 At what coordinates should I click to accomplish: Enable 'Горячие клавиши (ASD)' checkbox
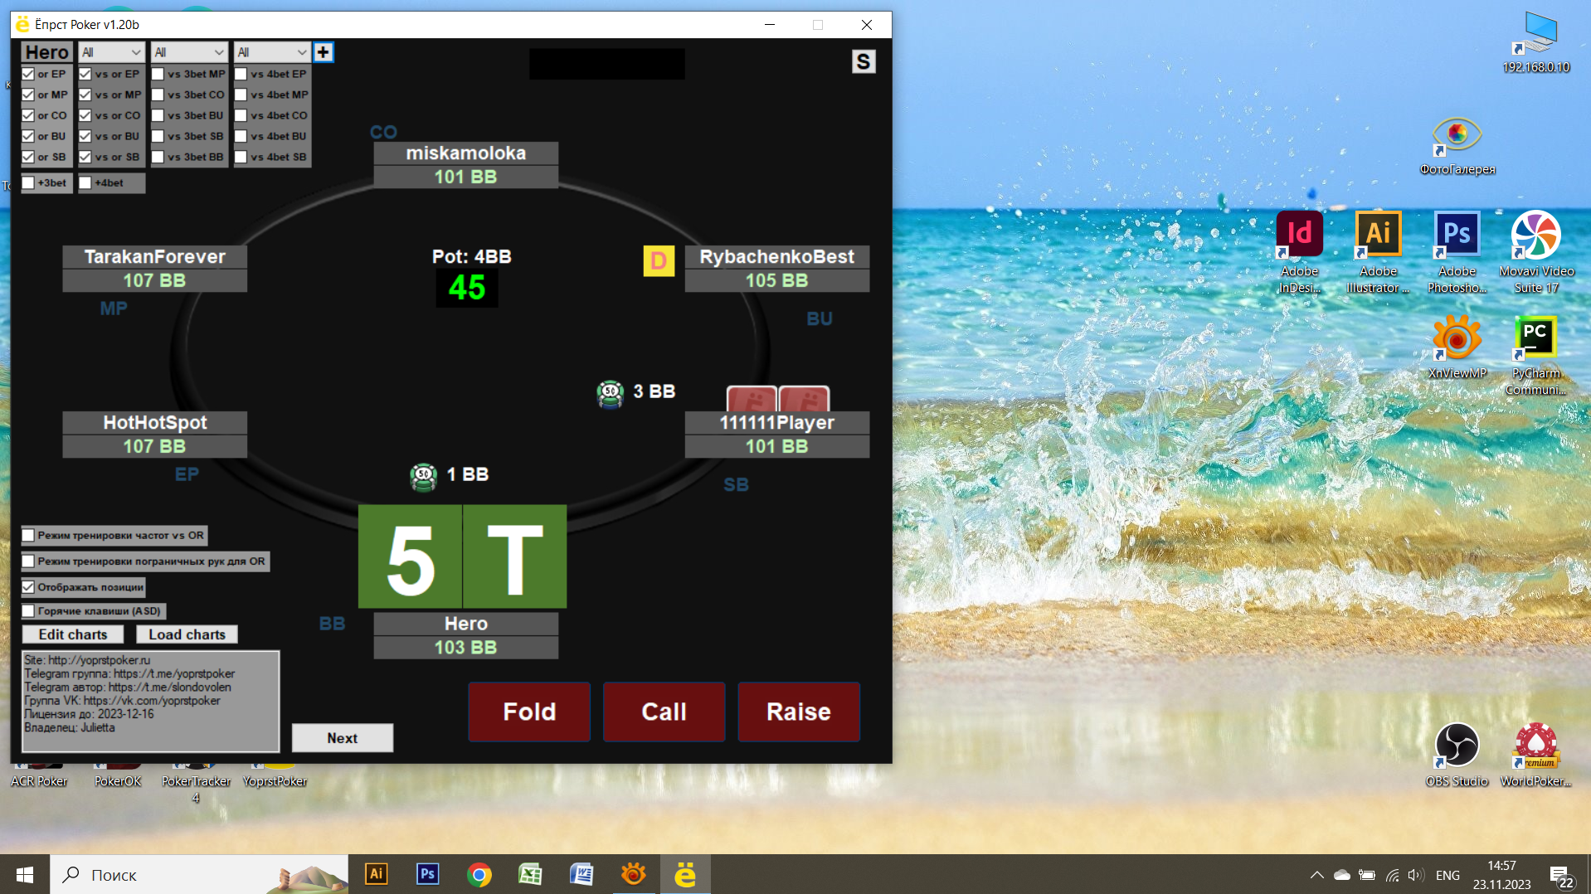tap(28, 611)
